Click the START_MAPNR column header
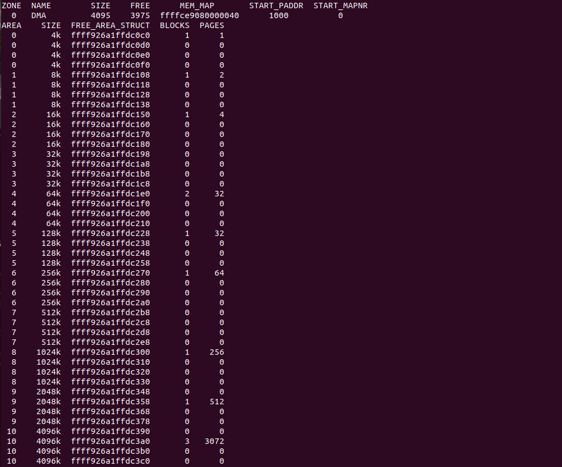Image resolution: width=562 pixels, height=467 pixels. (x=340, y=6)
